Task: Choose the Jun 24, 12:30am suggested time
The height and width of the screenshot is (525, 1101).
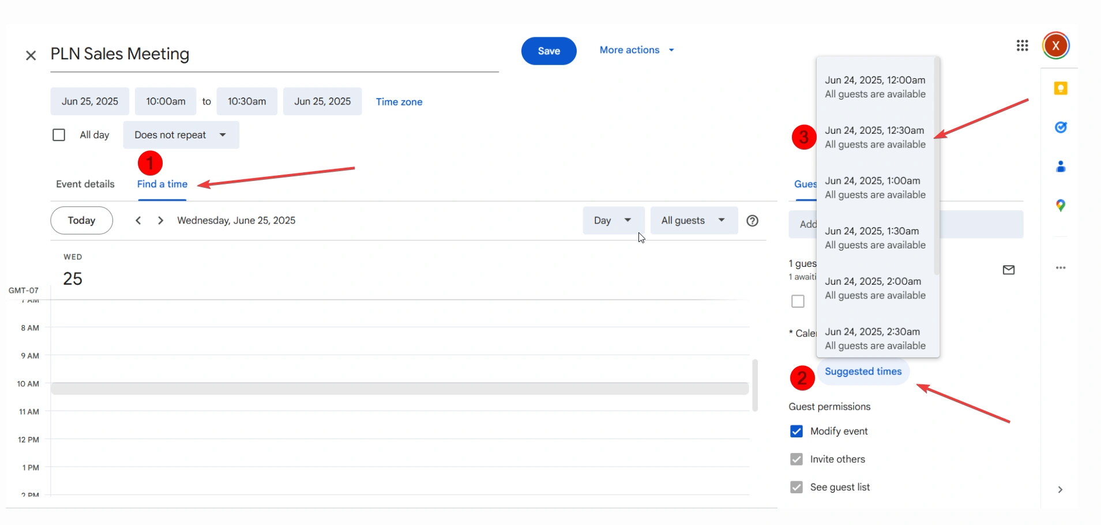Action: 875,137
